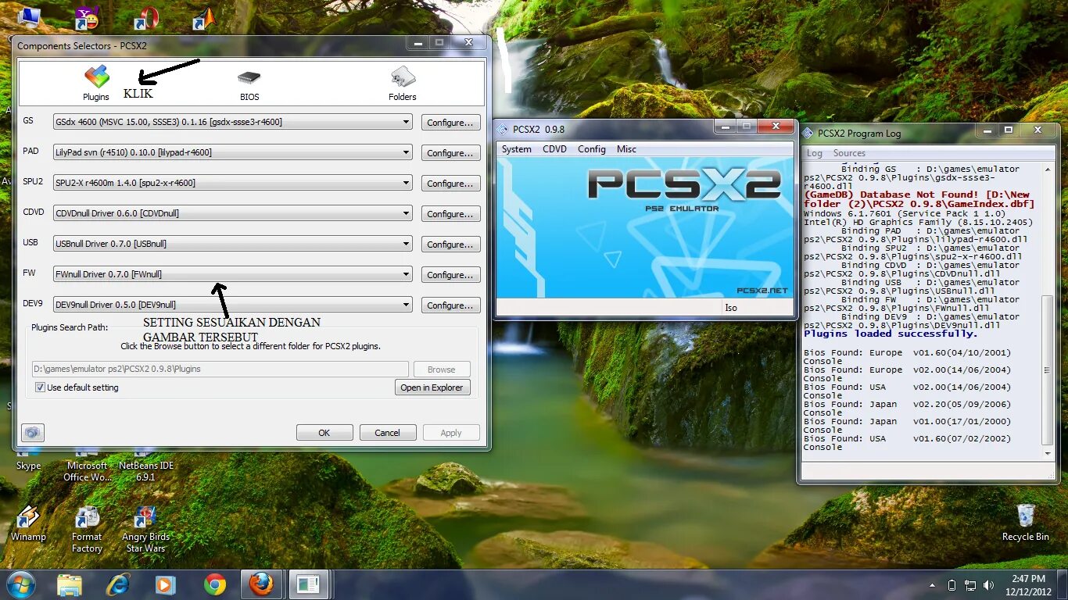Launch Winamp desktop shortcut

tap(28, 524)
